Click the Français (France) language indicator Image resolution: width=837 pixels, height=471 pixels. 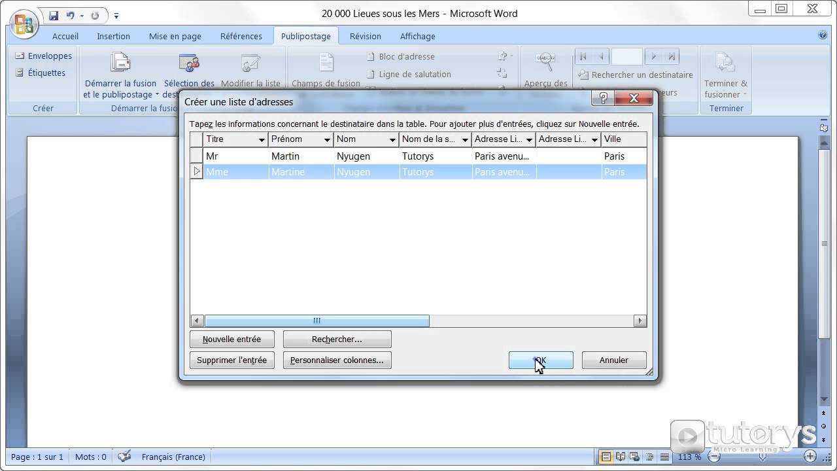point(173,457)
